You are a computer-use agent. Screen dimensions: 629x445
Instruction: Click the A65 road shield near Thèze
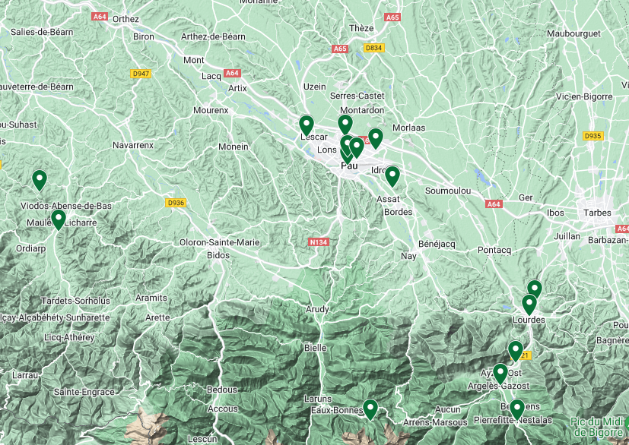pyautogui.click(x=392, y=17)
